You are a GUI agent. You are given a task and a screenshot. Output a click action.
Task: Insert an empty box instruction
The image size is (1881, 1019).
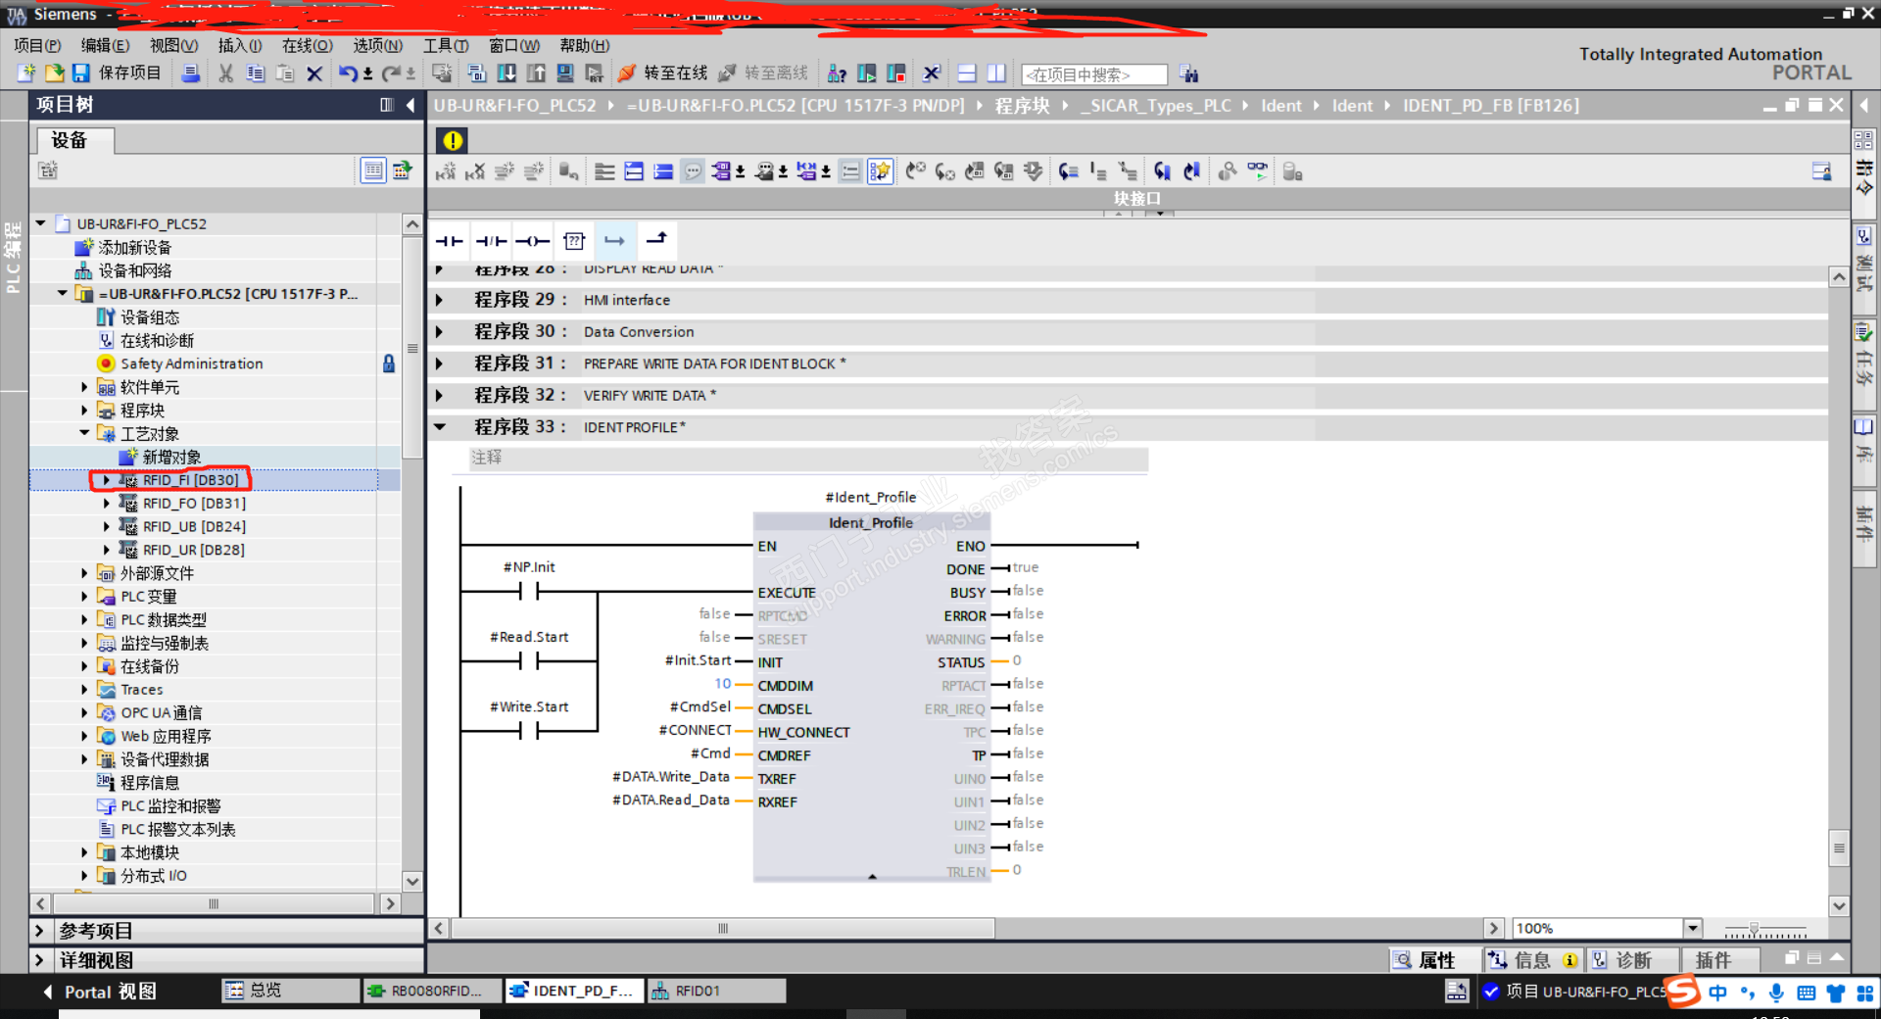[574, 241]
